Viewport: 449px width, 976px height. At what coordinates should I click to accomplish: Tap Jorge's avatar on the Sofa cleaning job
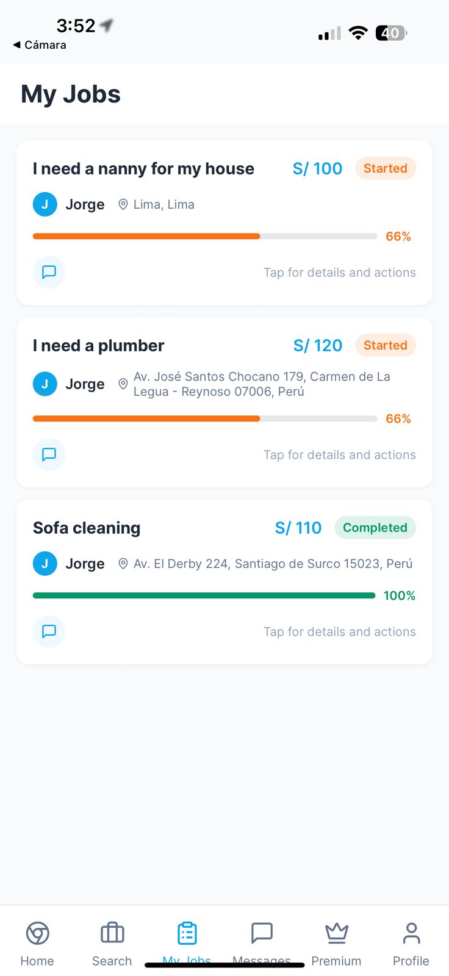click(x=45, y=564)
